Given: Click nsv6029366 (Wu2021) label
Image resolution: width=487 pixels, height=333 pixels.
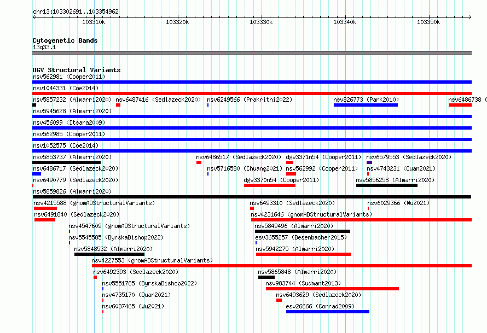Looking at the screenshot, I should [x=398, y=203].
